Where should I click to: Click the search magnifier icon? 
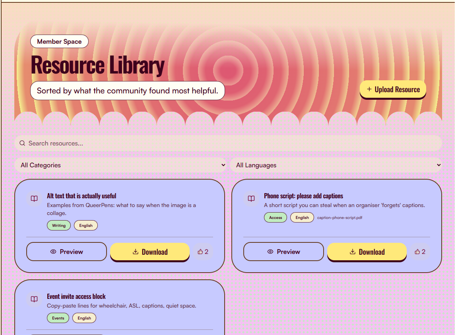tap(22, 143)
